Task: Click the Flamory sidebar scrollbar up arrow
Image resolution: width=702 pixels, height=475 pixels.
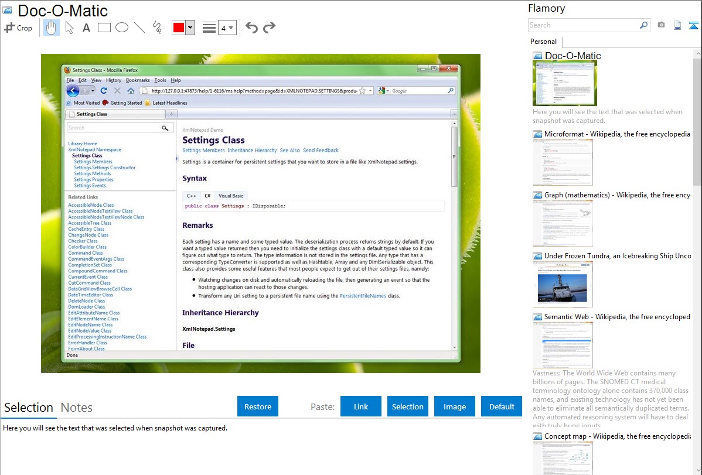Action: point(698,53)
